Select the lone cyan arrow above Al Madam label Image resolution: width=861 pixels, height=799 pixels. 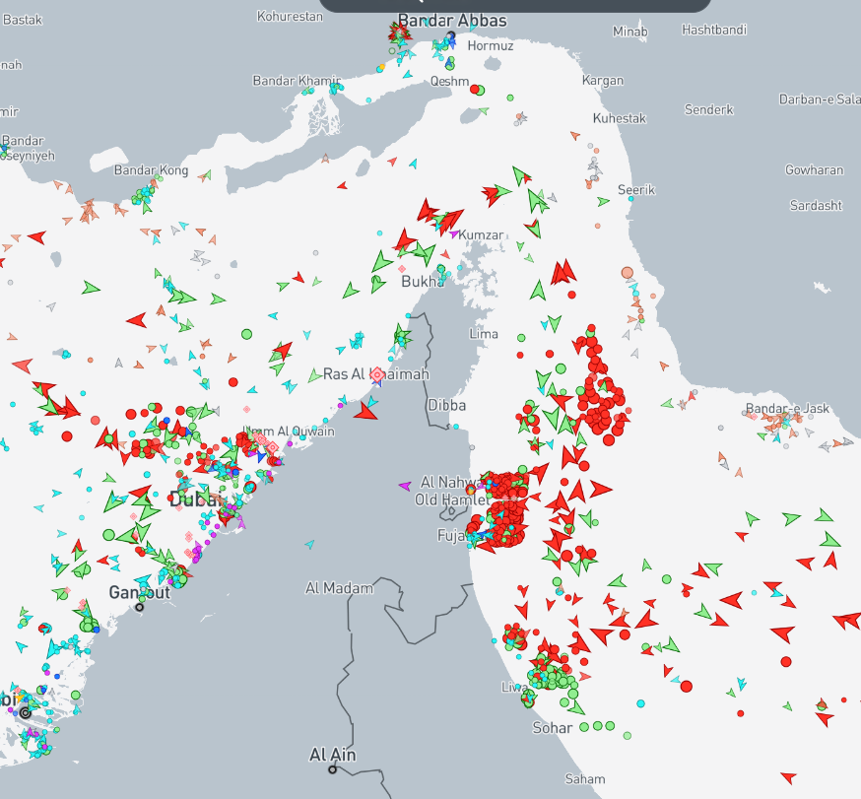click(309, 544)
